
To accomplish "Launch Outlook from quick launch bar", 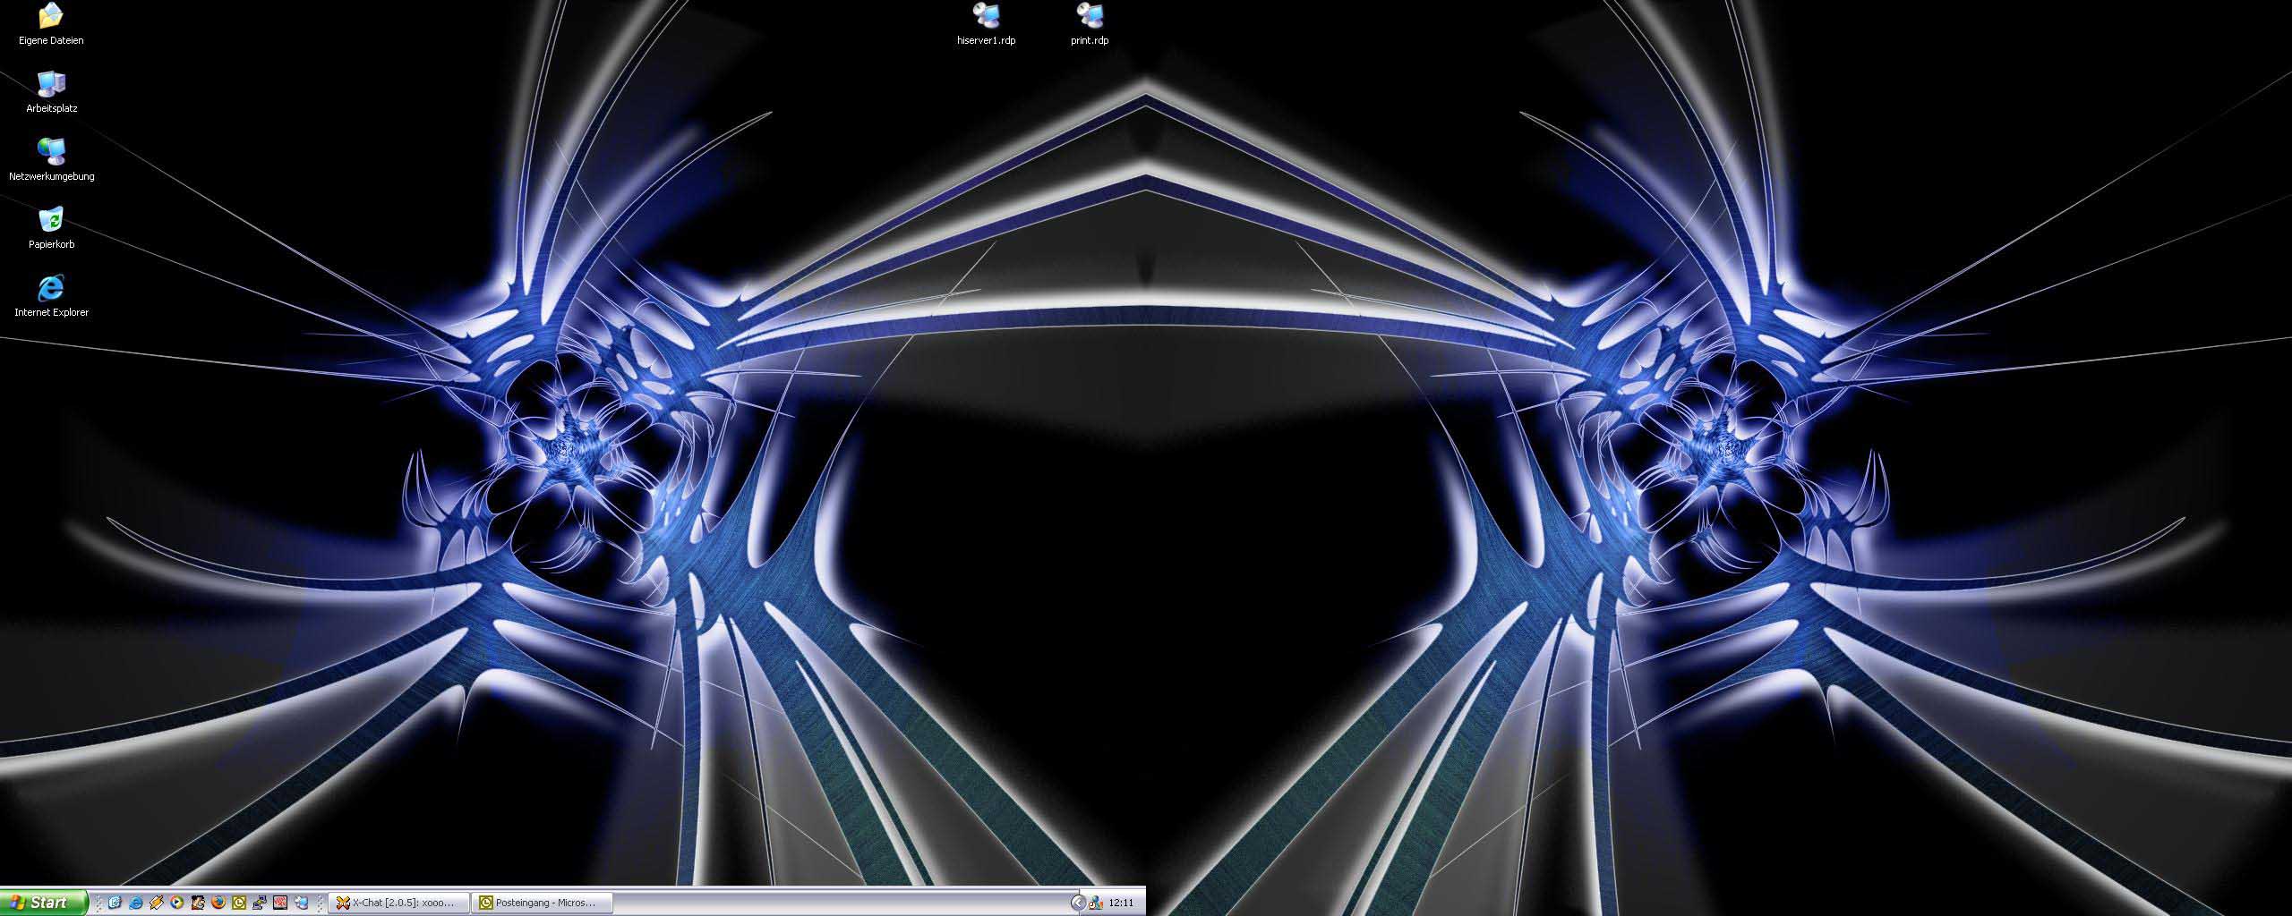I will (x=239, y=903).
